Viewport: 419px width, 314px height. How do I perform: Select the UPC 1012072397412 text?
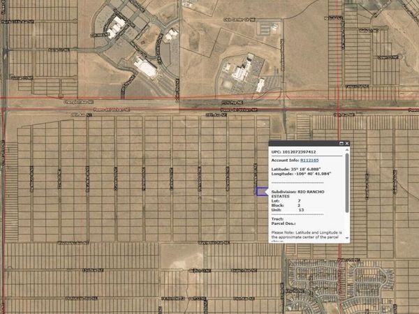tap(293, 152)
